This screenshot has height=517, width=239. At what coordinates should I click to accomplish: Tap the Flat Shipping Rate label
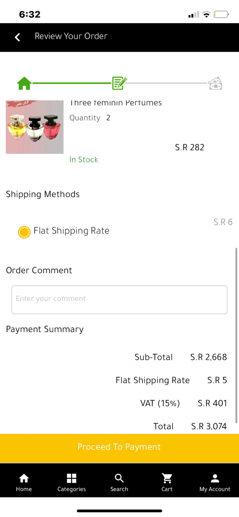pos(72,231)
